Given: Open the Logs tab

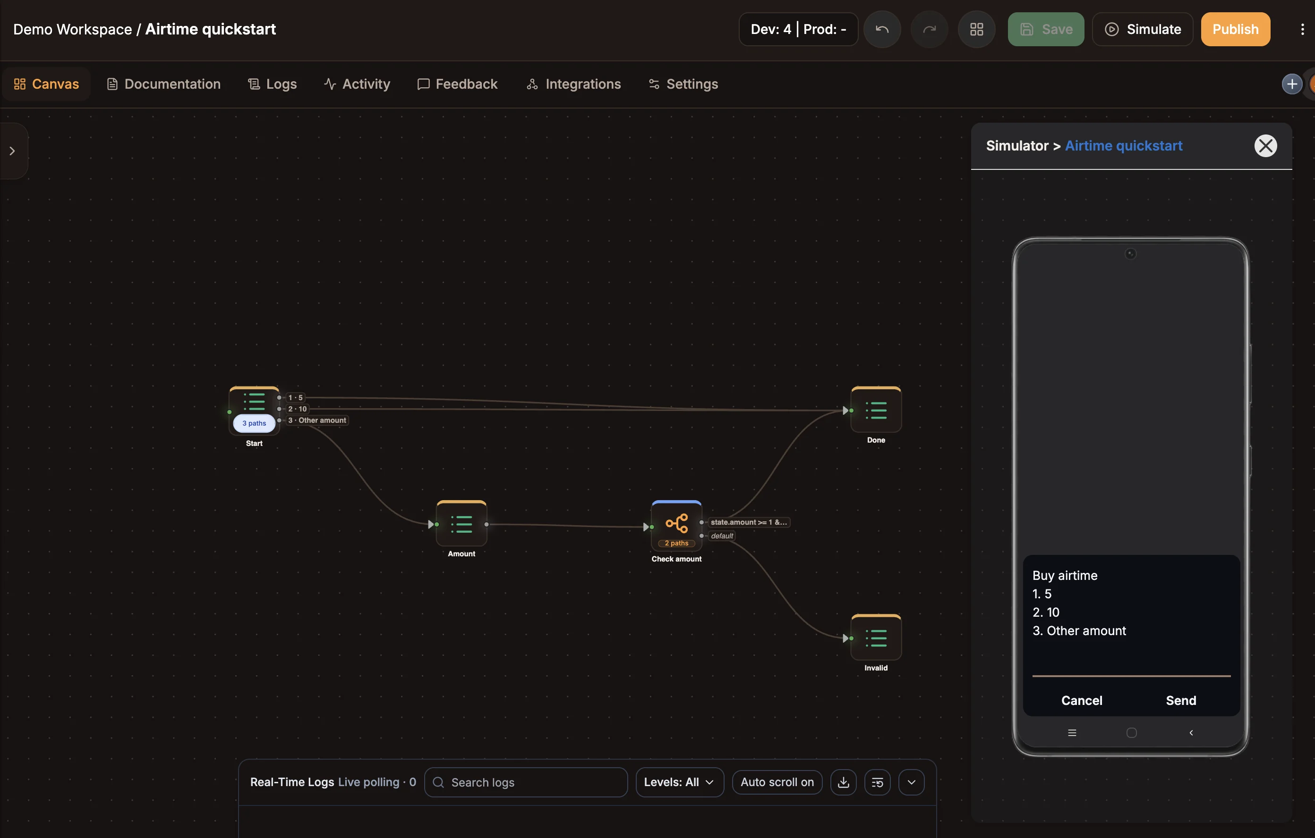Looking at the screenshot, I should (x=273, y=84).
